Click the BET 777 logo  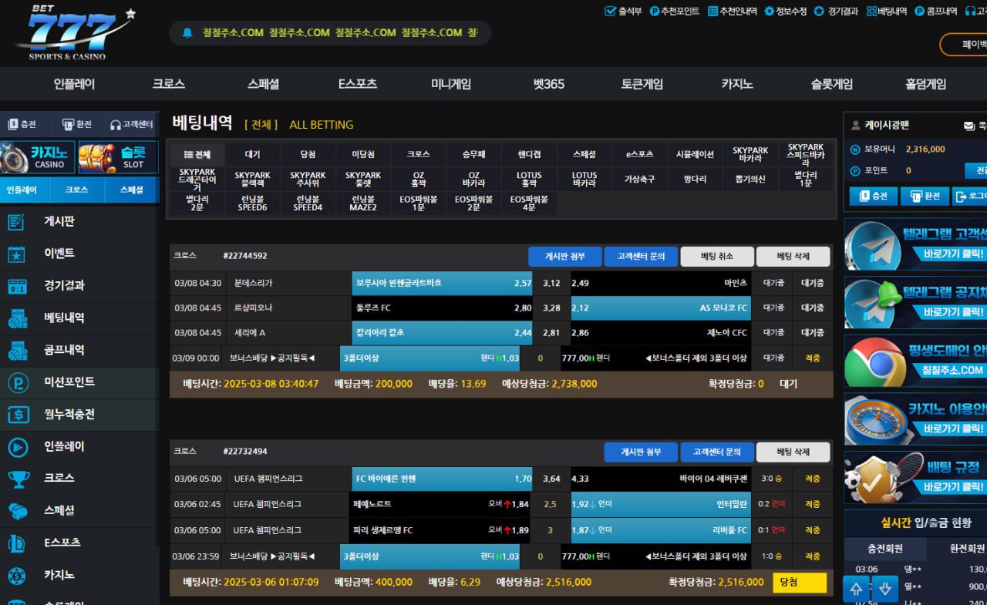click(x=73, y=33)
